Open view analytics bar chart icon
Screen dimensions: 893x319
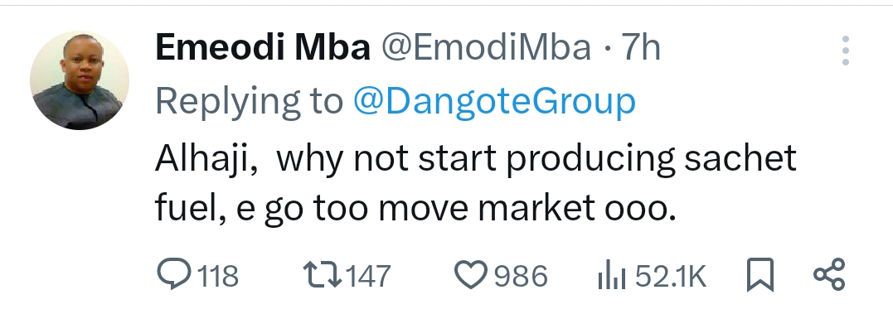pos(612,275)
